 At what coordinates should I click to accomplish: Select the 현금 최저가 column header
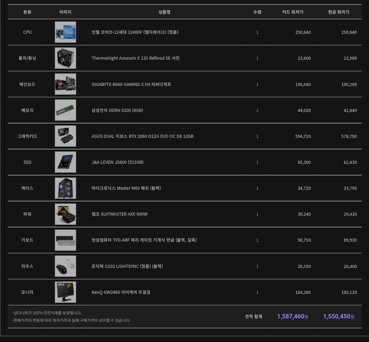tap(339, 12)
